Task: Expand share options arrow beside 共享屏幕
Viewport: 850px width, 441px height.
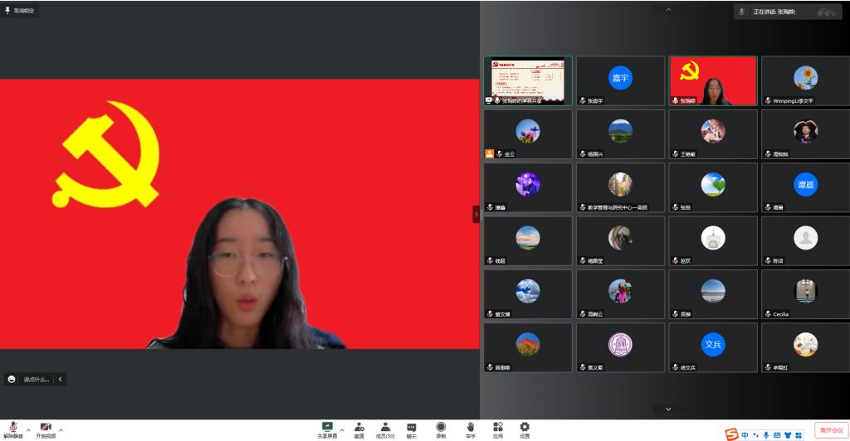Action: pyautogui.click(x=341, y=430)
